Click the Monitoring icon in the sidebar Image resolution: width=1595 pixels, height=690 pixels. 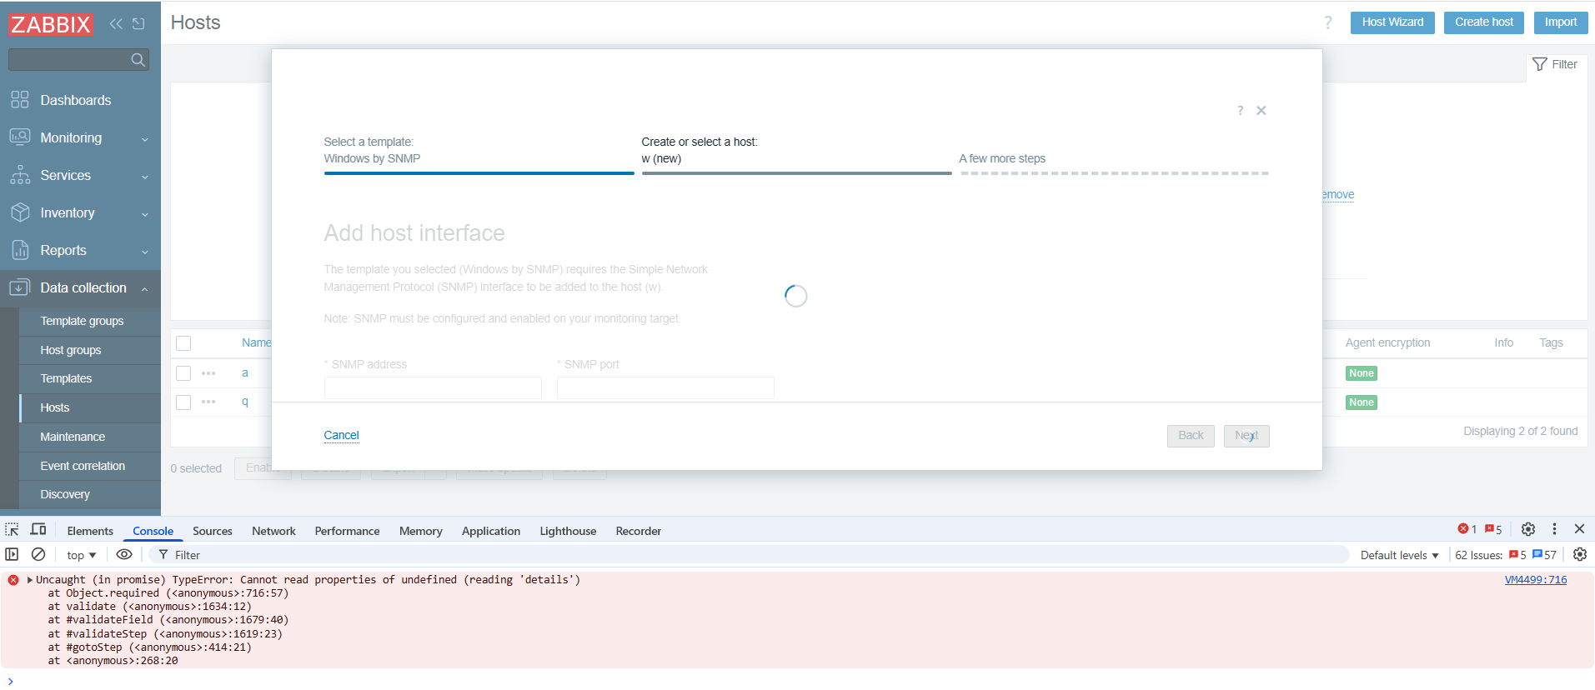click(x=20, y=137)
